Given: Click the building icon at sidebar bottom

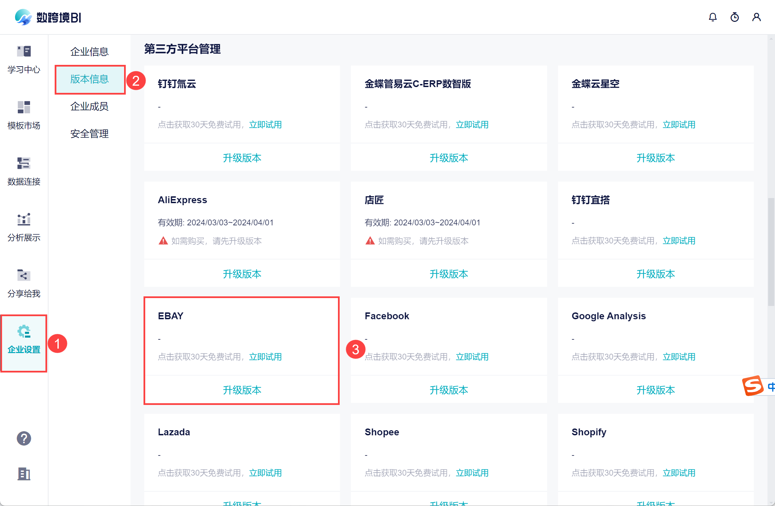Looking at the screenshot, I should point(24,474).
